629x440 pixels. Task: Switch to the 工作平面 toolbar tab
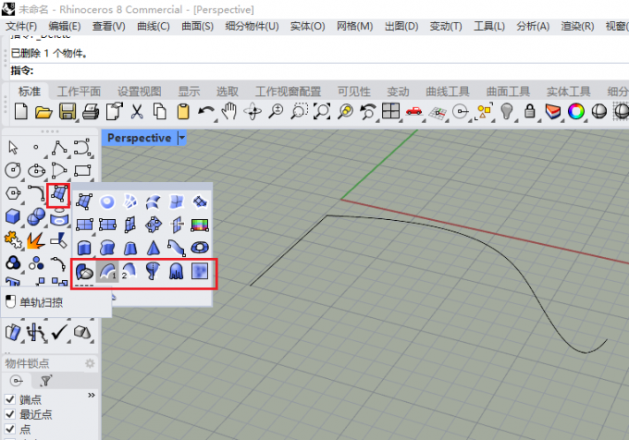(x=79, y=92)
